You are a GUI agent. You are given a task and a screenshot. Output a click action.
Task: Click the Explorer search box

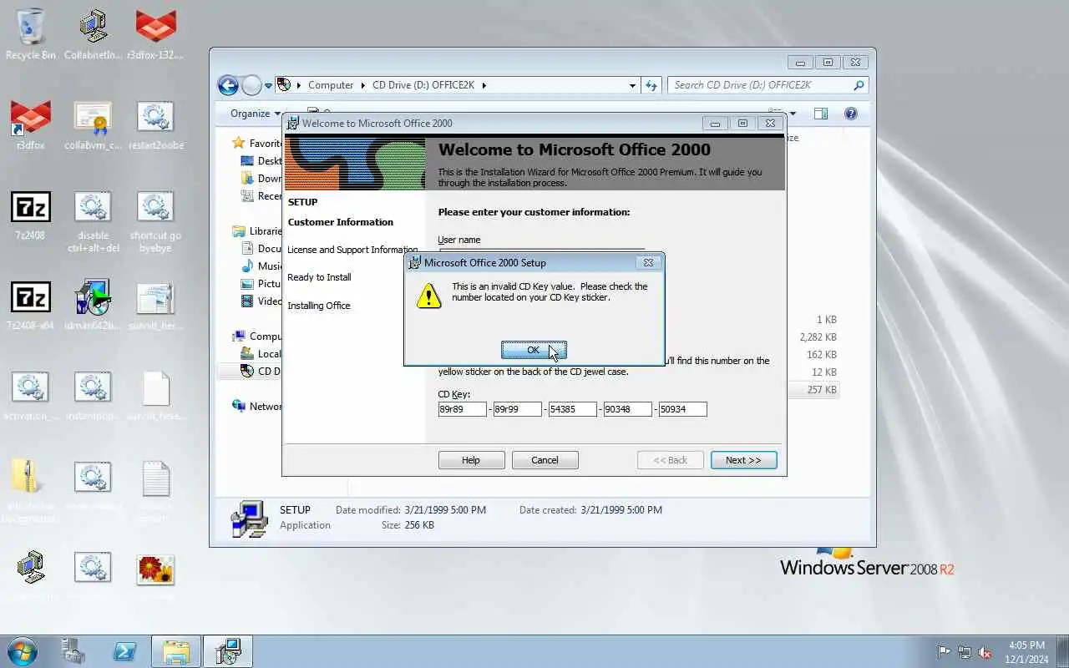tap(767, 85)
